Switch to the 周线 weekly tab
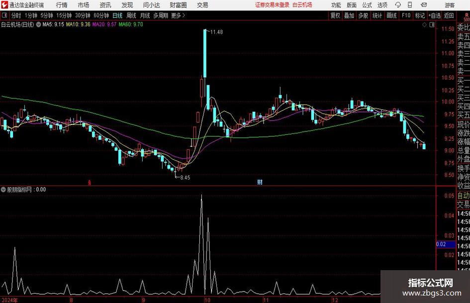The image size is (470, 303). (x=131, y=15)
